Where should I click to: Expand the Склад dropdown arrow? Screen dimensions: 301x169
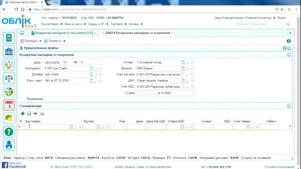point(192,62)
